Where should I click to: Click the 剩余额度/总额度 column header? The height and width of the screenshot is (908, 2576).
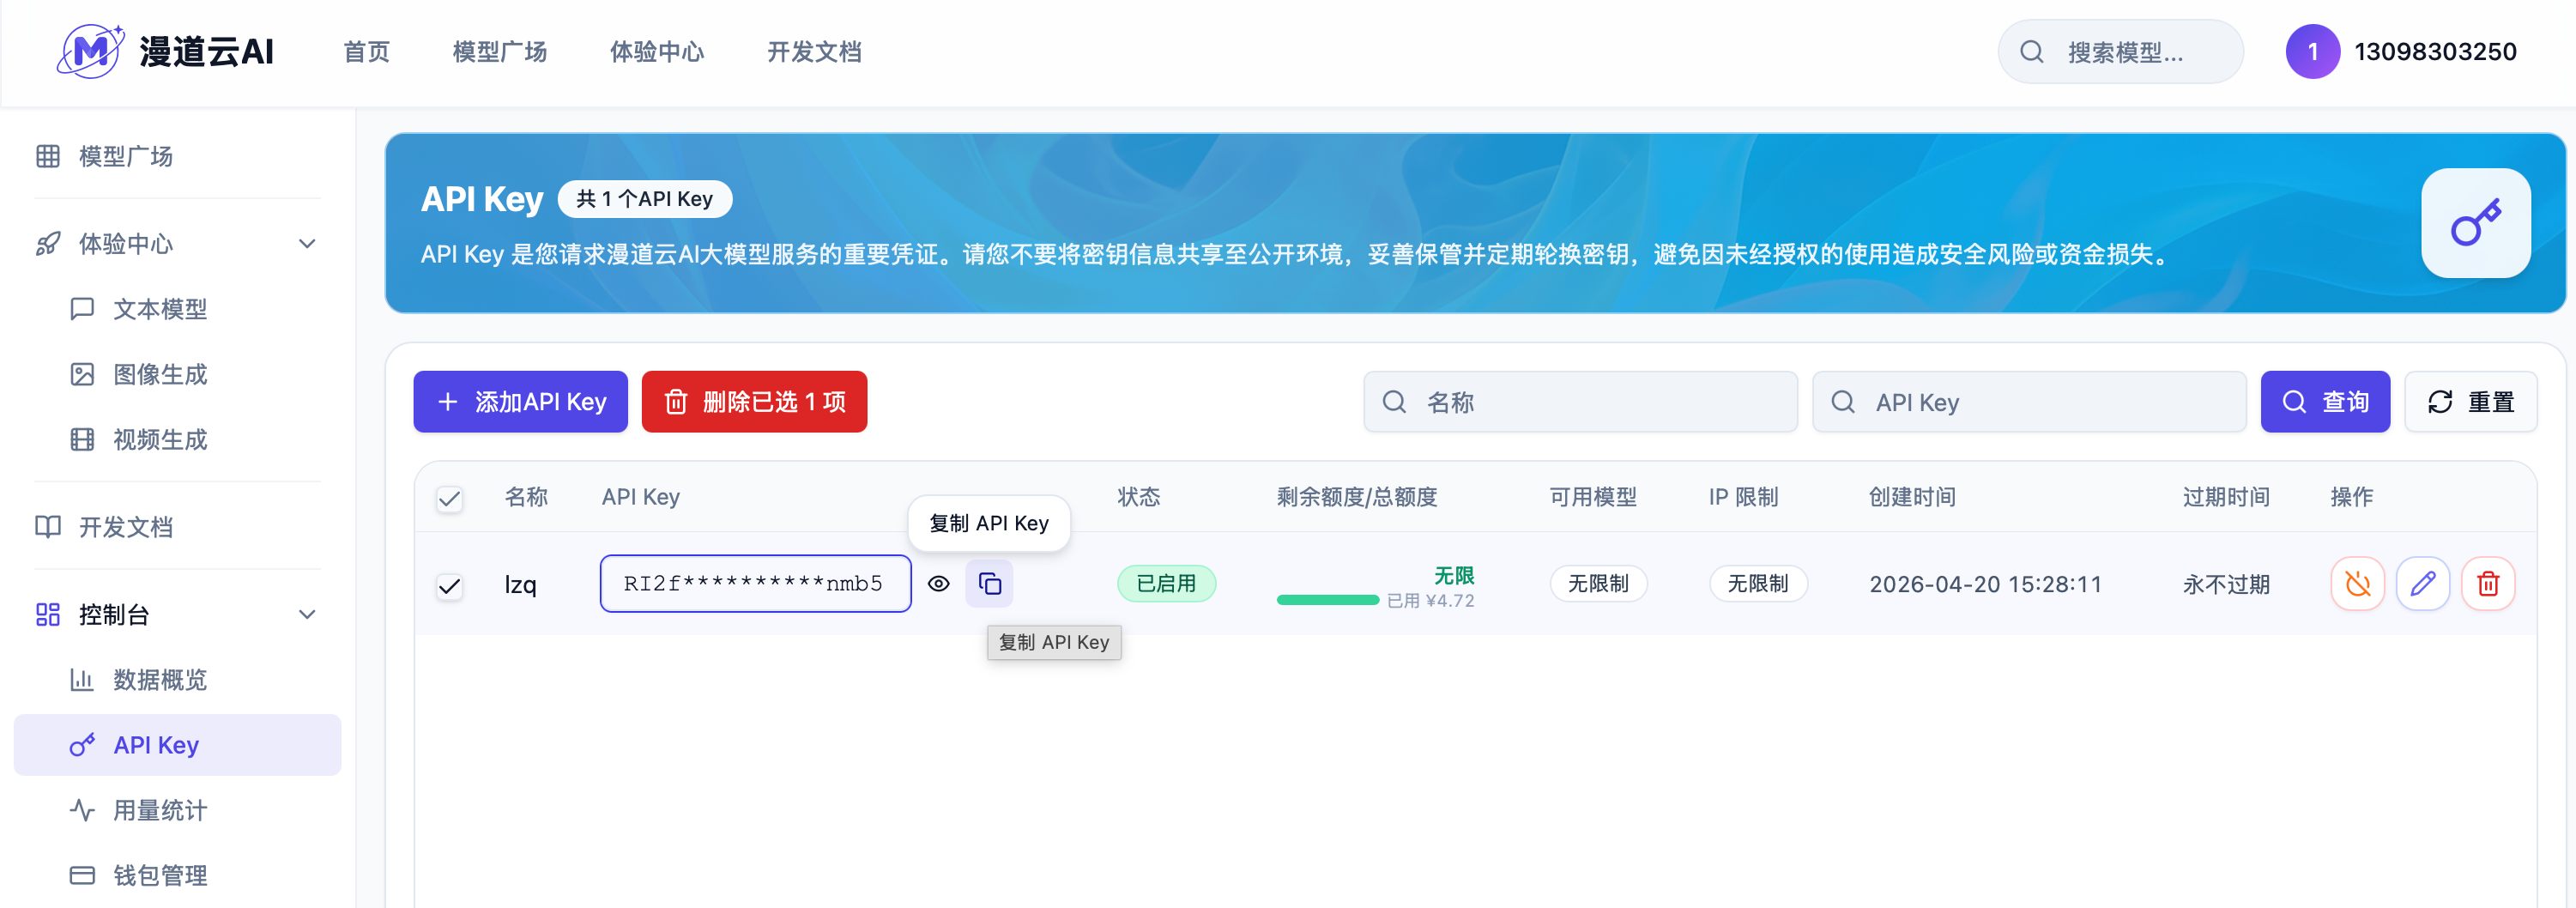click(1356, 497)
